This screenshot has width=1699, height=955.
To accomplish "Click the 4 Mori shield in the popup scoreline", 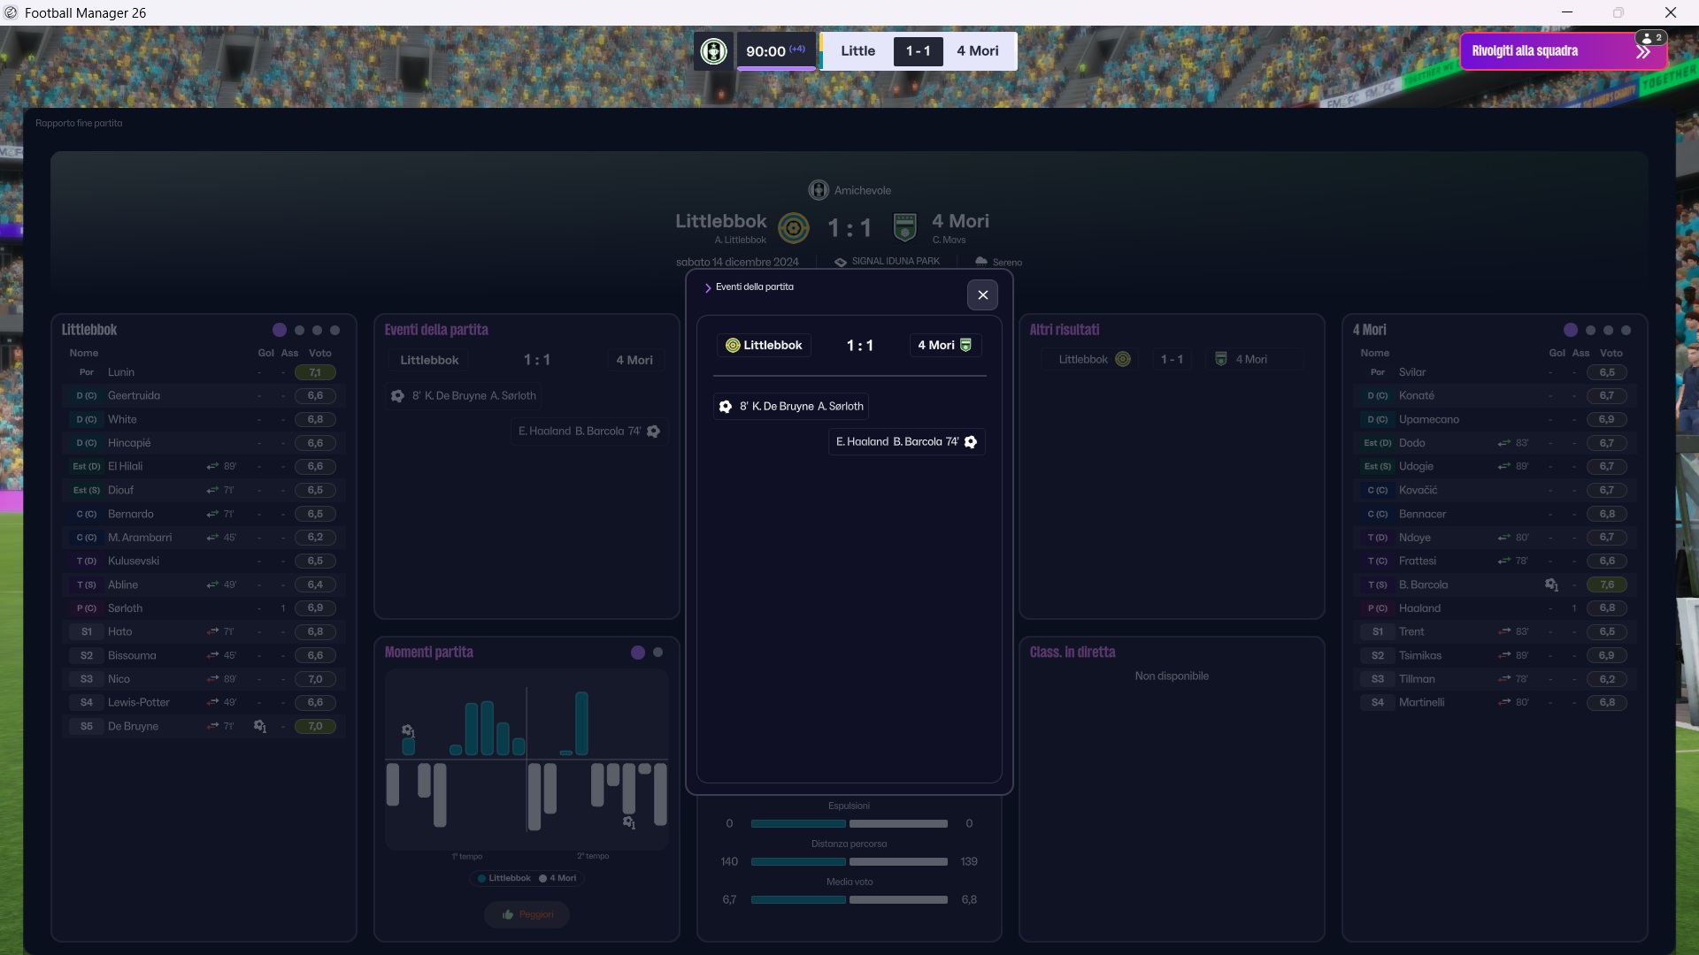I will tap(965, 346).
